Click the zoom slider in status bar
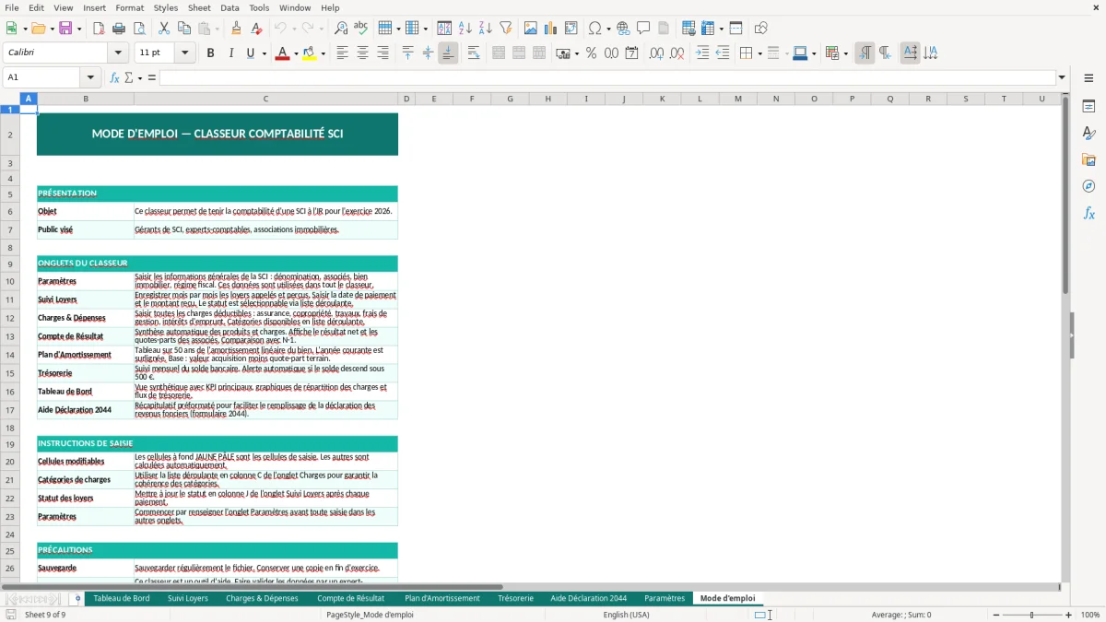The width and height of the screenshot is (1106, 622). (x=1031, y=615)
